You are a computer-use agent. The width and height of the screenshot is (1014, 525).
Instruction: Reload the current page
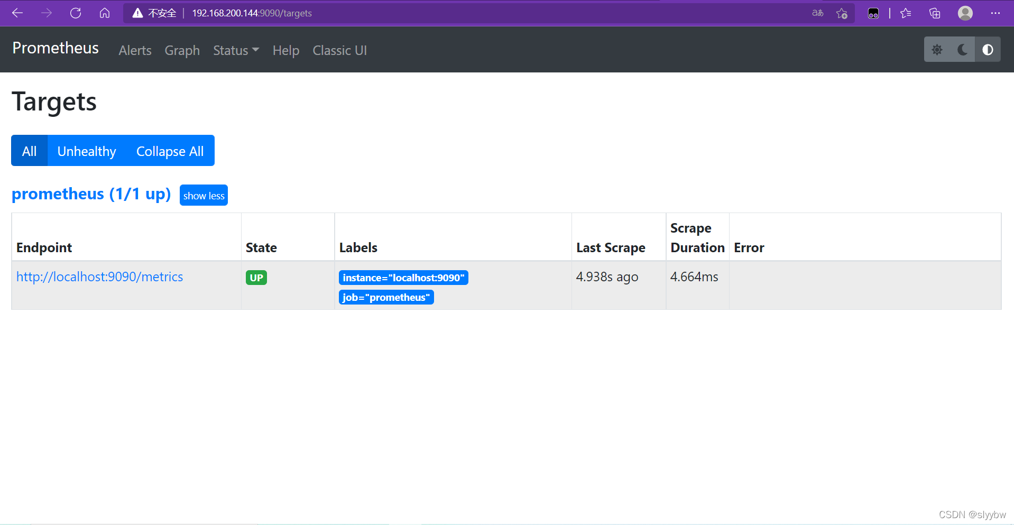pos(76,13)
